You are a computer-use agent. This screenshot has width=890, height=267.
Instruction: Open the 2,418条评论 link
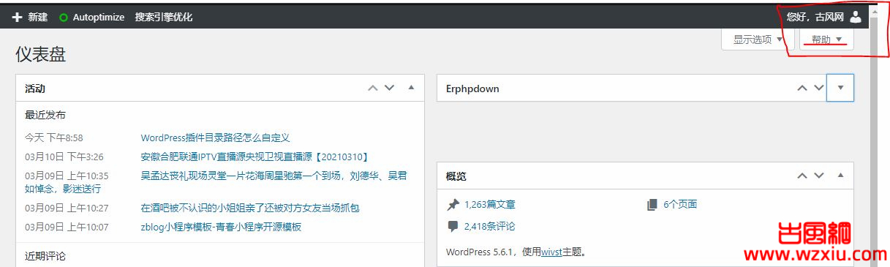pos(489,226)
